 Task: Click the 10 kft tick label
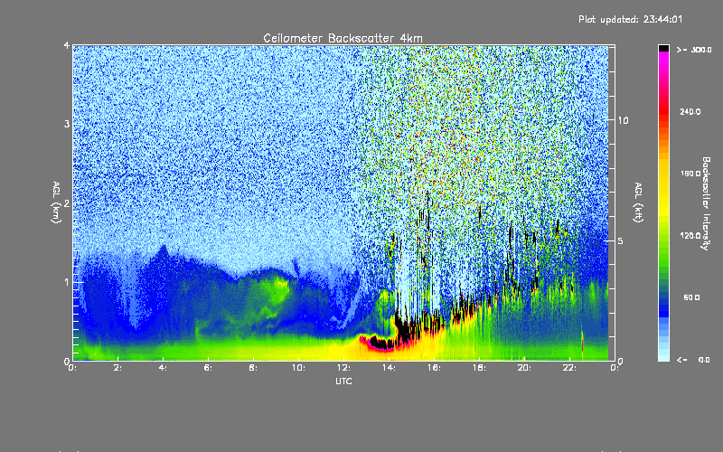(x=623, y=120)
